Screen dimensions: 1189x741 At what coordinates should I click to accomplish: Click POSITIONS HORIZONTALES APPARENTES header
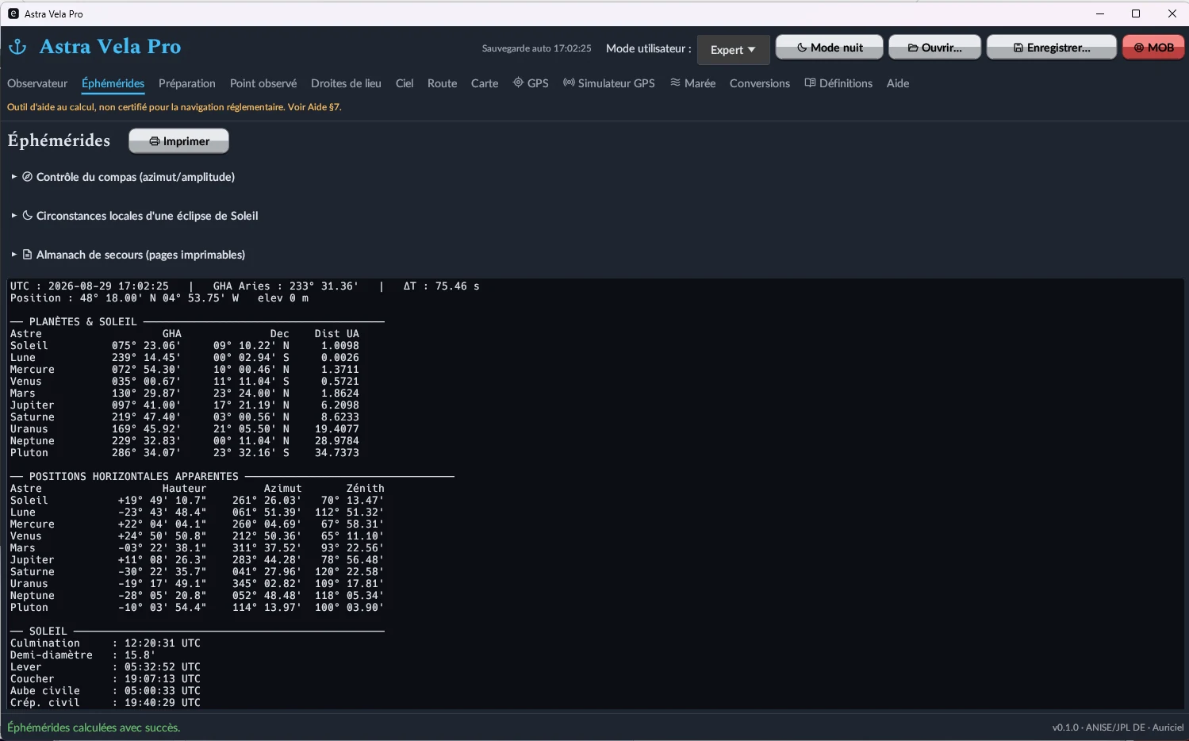(x=232, y=477)
